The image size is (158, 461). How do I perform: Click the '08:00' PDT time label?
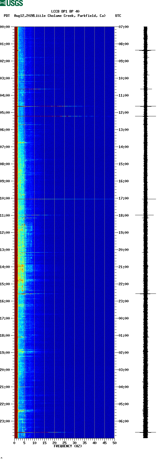point(5,164)
